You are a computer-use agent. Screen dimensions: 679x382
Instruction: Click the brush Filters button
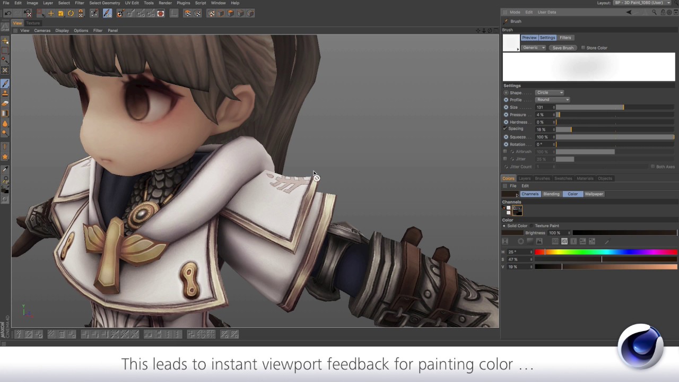point(565,38)
